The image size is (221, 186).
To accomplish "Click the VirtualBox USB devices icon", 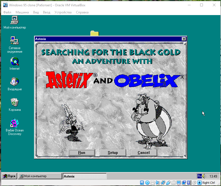I will (x=168, y=183).
